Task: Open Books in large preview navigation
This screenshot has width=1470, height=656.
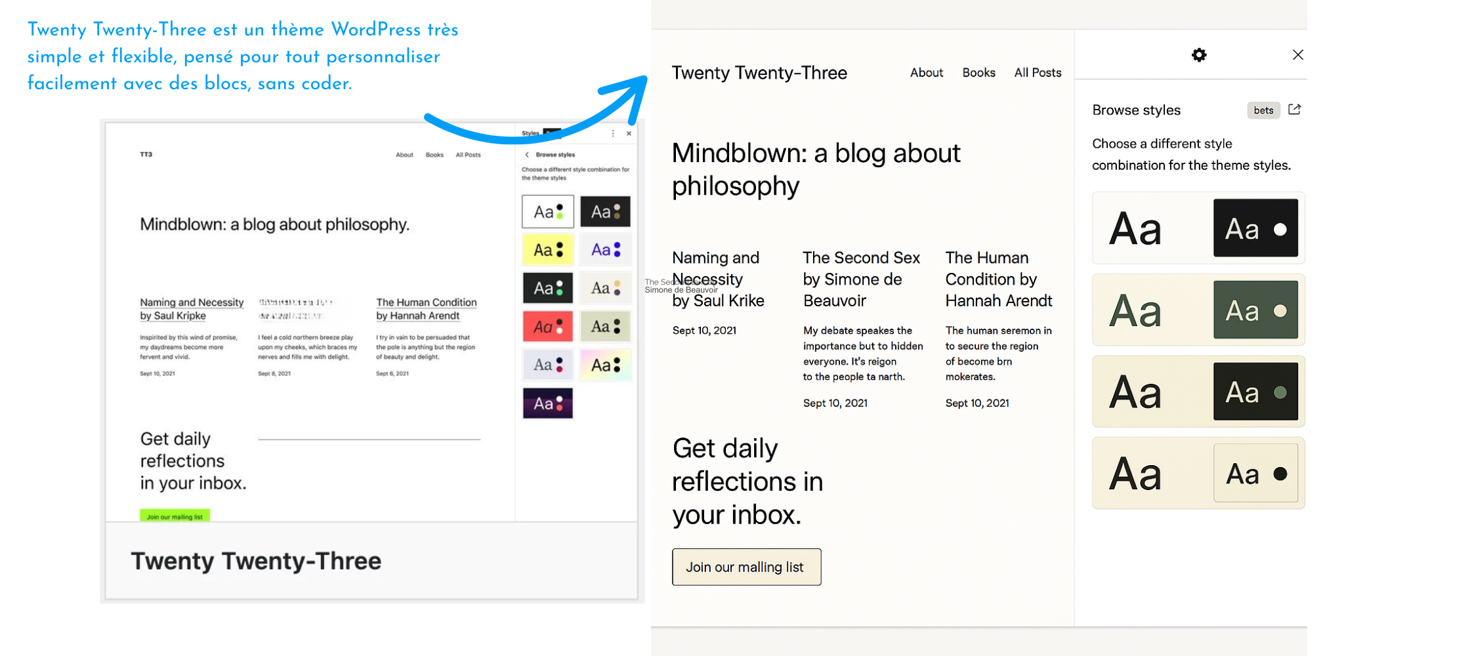Action: pyautogui.click(x=978, y=73)
